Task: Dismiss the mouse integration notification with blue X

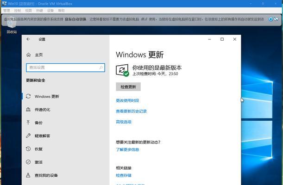Action: (271, 19)
